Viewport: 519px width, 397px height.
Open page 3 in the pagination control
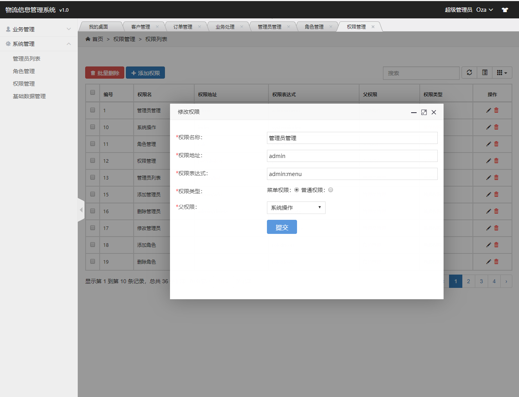coord(481,281)
